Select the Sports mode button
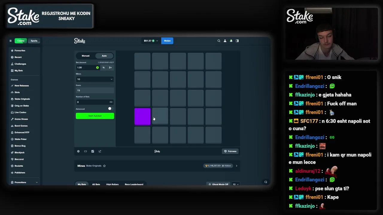This screenshot has width=383, height=215. click(x=34, y=41)
